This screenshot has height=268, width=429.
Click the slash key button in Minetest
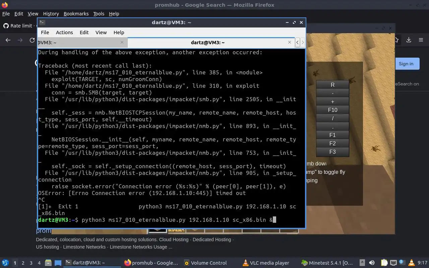332,118
